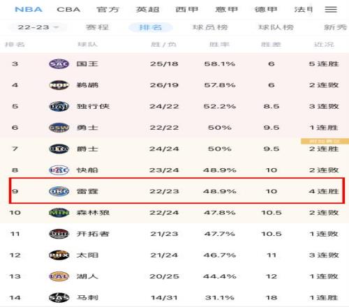349x307 pixels.
Task: Click the Mavericks win rate 52.2%
Action: 220,106
